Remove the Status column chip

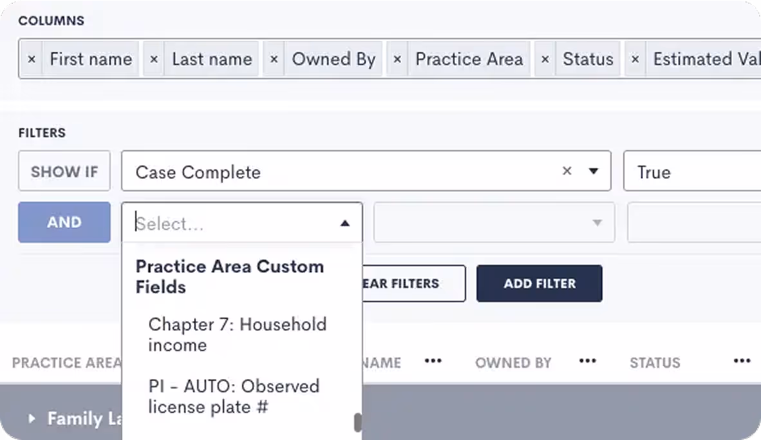(x=545, y=59)
